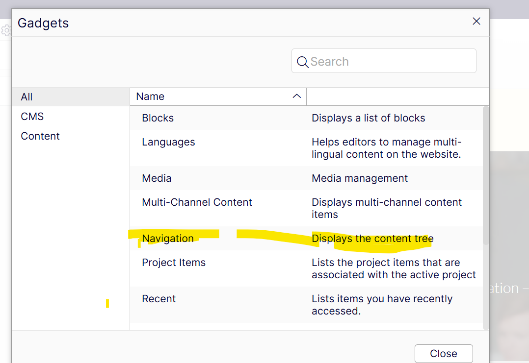The image size is (529, 363).
Task: Close the Gadgets dialog with X icon
Action: [476, 21]
